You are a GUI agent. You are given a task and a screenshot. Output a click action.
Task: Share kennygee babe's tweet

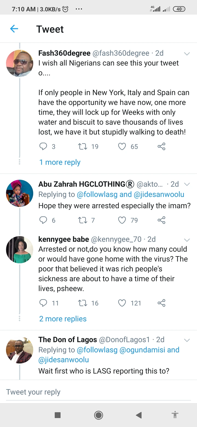click(161, 303)
